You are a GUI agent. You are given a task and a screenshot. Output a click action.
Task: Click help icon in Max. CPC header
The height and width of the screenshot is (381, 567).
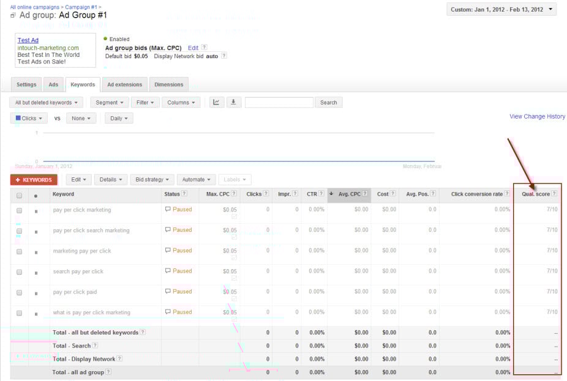pyautogui.click(x=234, y=194)
